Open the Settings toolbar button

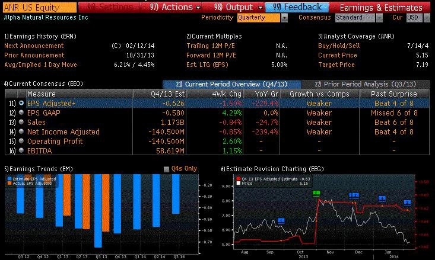coord(110,7)
